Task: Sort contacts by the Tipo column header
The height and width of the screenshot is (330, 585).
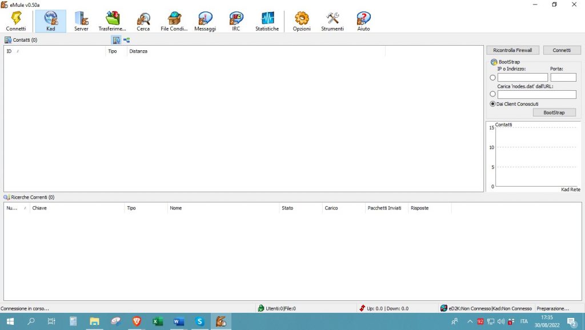Action: (114, 51)
